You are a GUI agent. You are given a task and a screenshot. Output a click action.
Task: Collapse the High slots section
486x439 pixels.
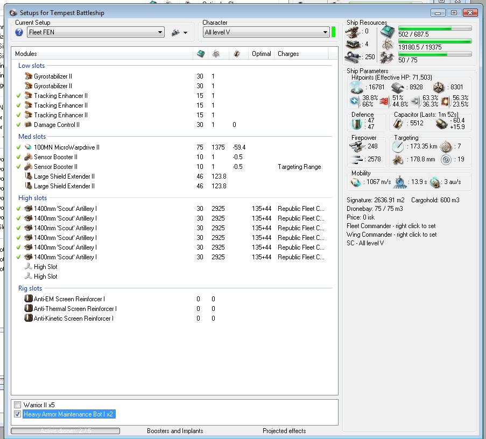coord(32,198)
